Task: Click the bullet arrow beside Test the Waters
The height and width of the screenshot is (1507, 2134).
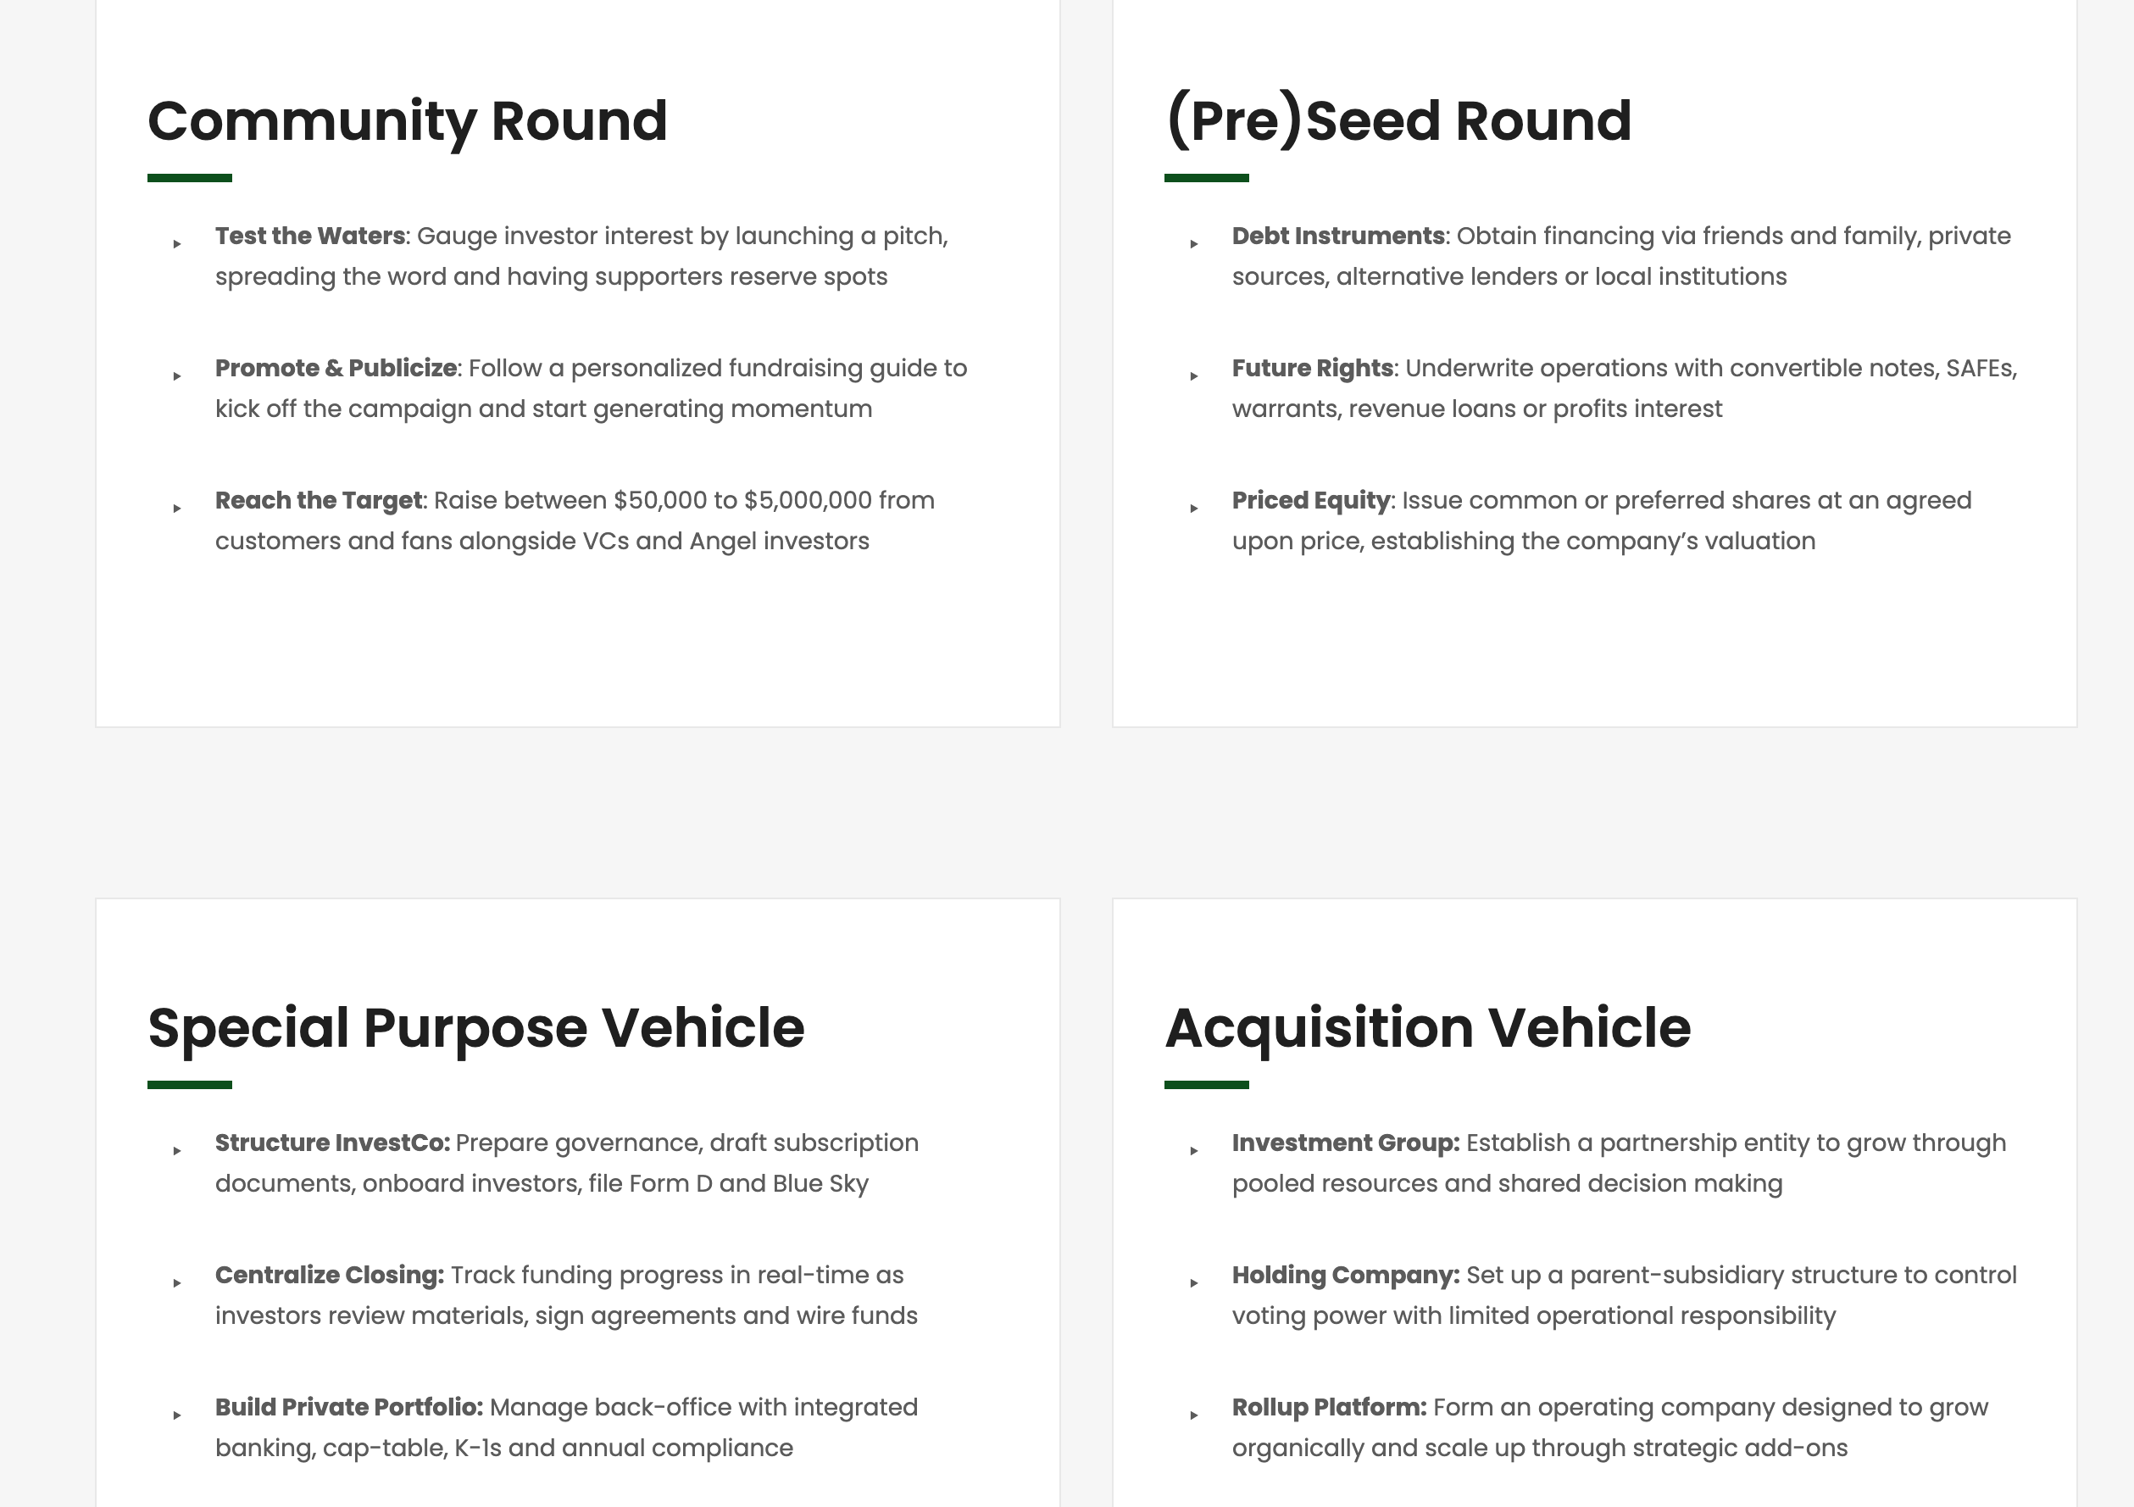Action: pyautogui.click(x=176, y=244)
